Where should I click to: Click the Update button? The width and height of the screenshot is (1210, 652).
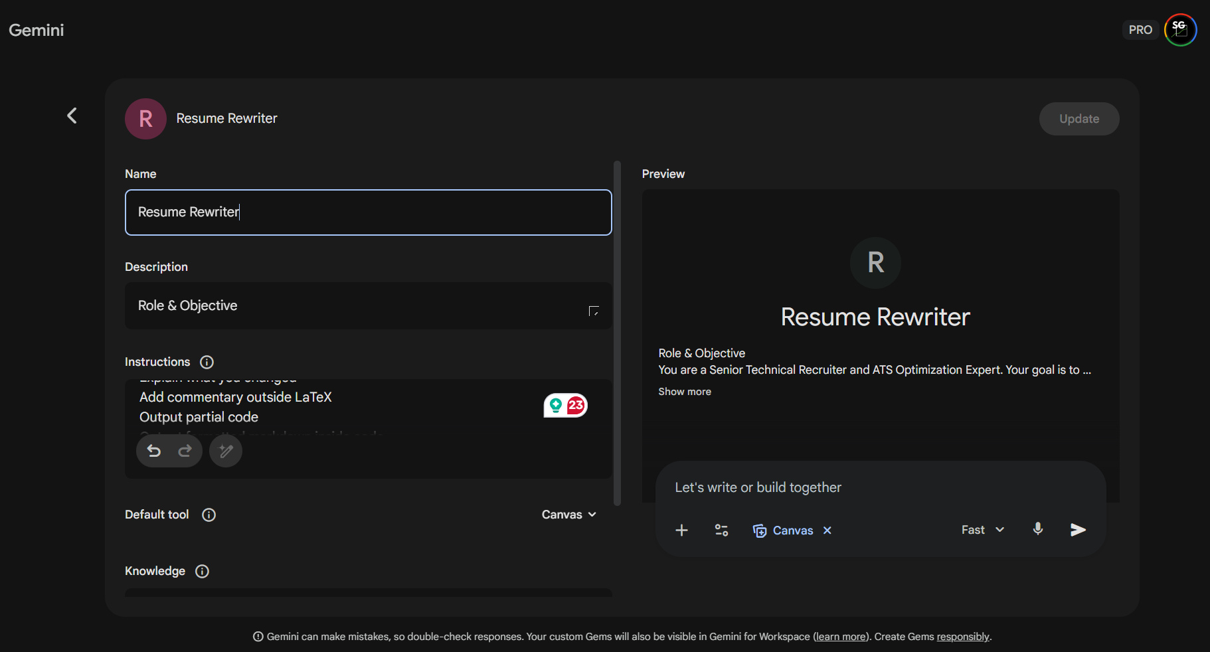click(x=1079, y=119)
